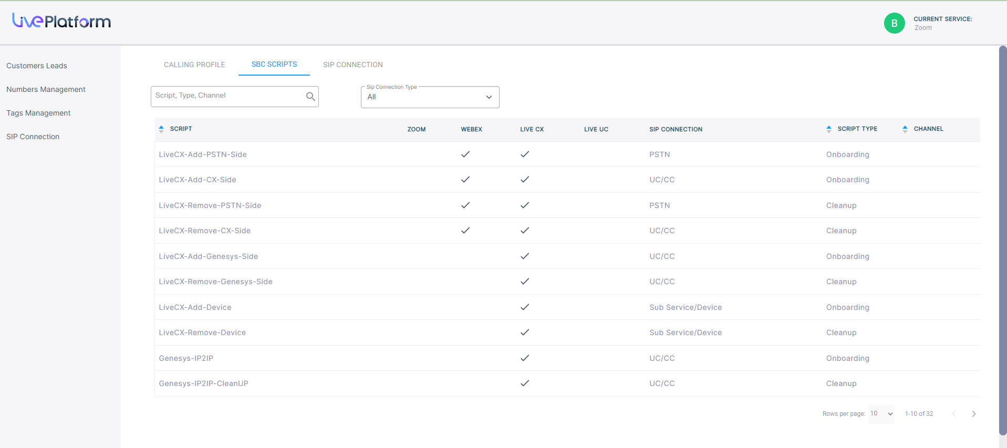The width and height of the screenshot is (1007, 448).
Task: Select the Genesys-IP2IP script name
Action: [x=186, y=358]
